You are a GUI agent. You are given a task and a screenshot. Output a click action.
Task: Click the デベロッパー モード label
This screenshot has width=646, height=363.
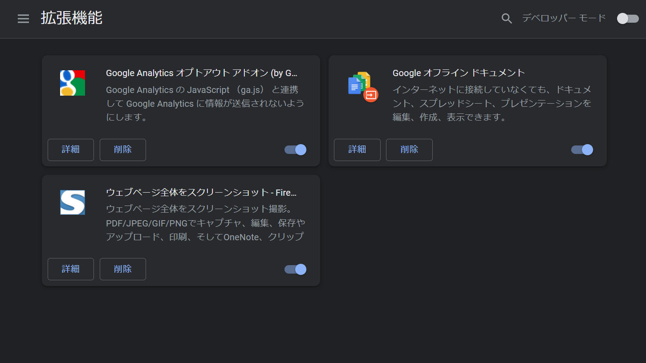tap(563, 18)
